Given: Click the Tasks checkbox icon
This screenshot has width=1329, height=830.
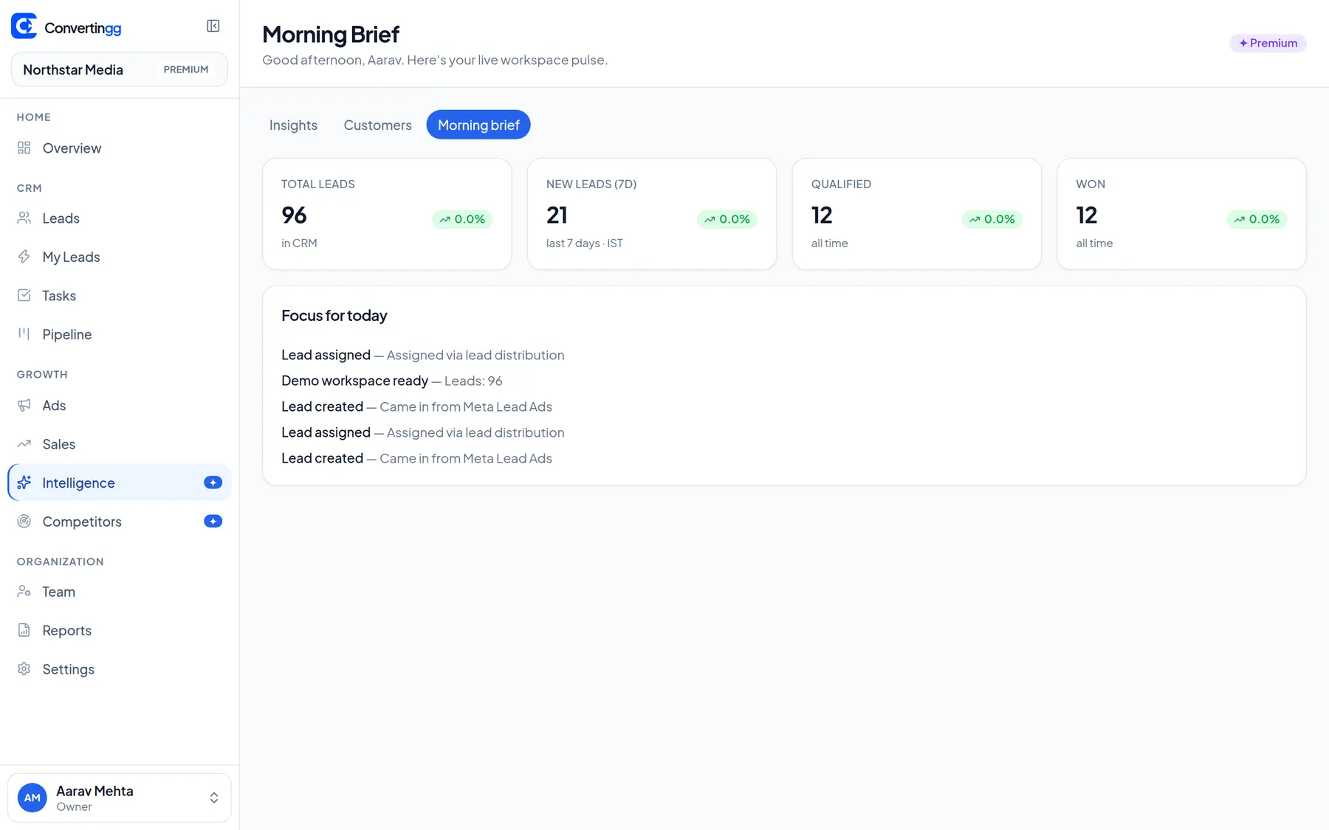Looking at the screenshot, I should pos(24,295).
